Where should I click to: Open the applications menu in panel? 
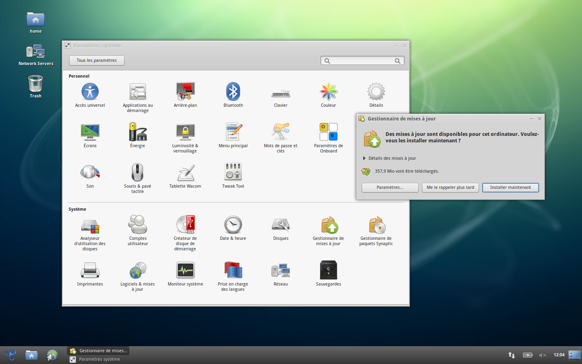coord(11,355)
